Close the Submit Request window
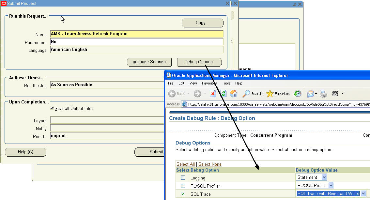The height and width of the screenshot is (200, 370). click(227, 3)
